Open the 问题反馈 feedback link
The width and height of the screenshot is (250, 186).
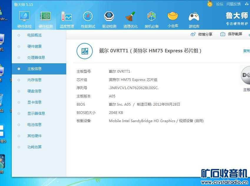(x=234, y=4)
